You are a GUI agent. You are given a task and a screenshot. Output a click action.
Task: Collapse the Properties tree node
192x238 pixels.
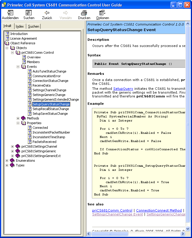pyautogui.click(x=18, y=123)
